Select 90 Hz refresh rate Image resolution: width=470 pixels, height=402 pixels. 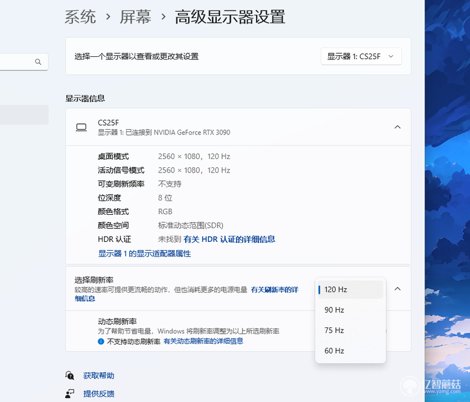coord(350,310)
